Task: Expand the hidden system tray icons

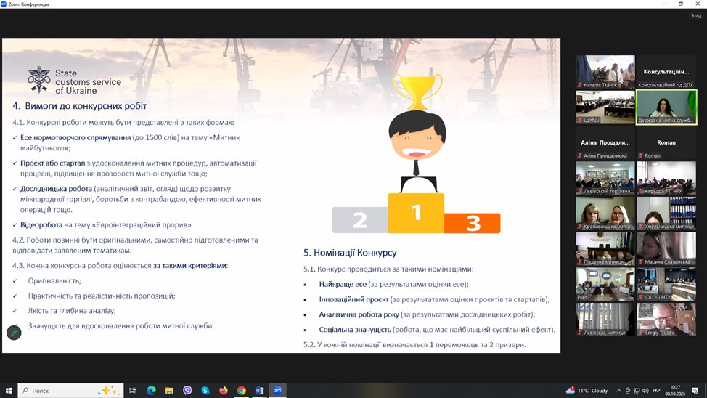Action: pyautogui.click(x=619, y=390)
